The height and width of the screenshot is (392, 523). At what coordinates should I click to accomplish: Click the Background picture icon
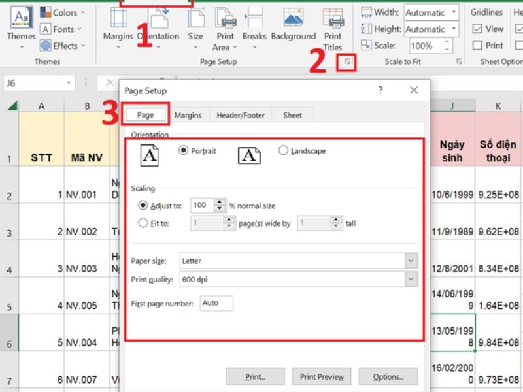pos(293,18)
